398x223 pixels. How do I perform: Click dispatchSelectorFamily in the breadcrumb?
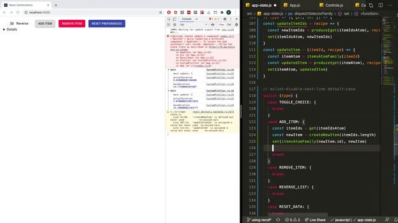click(313, 14)
